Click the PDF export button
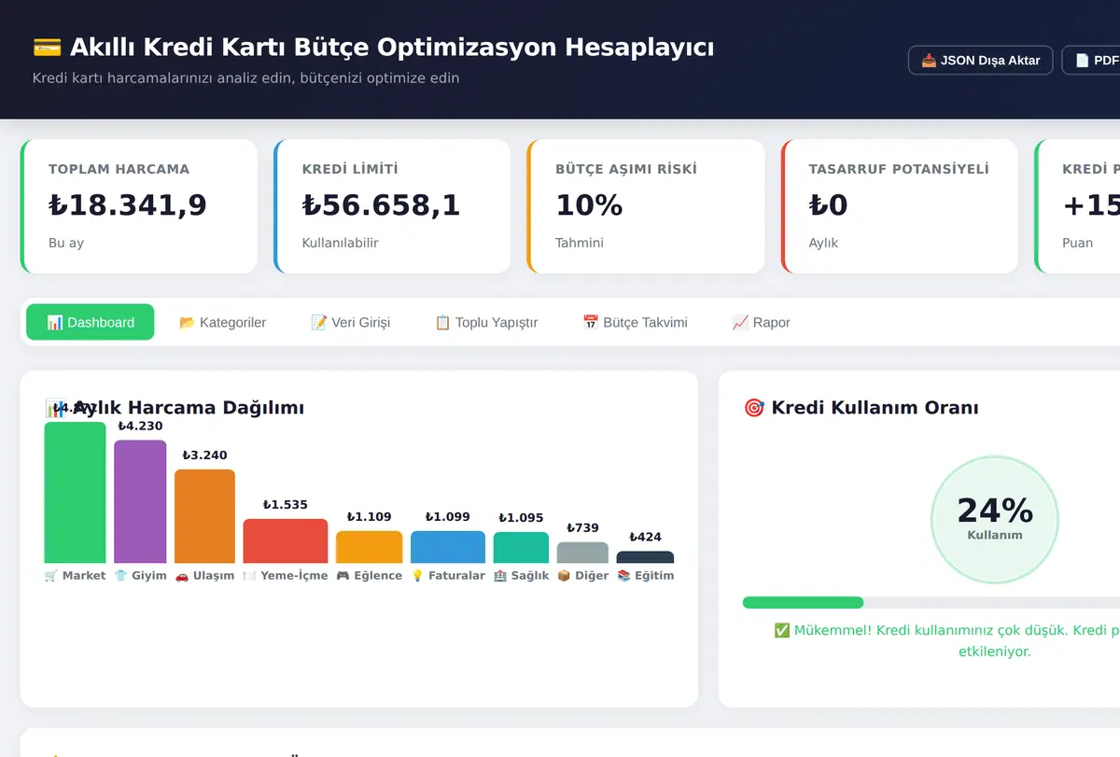The image size is (1120, 757). click(1092, 60)
